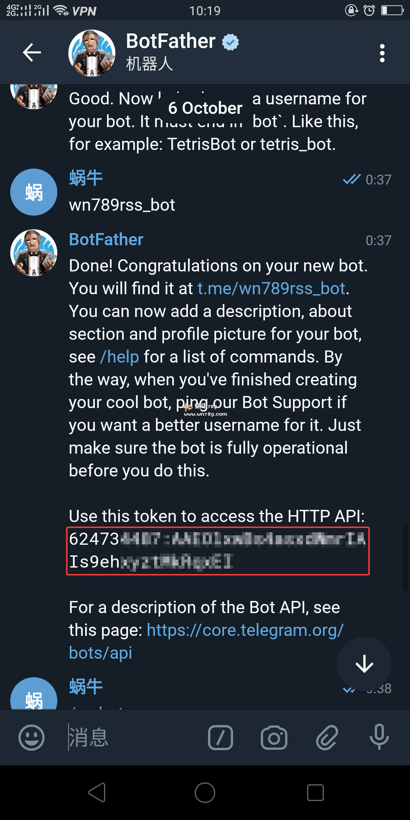Tap the microphone voice message icon

click(x=379, y=737)
